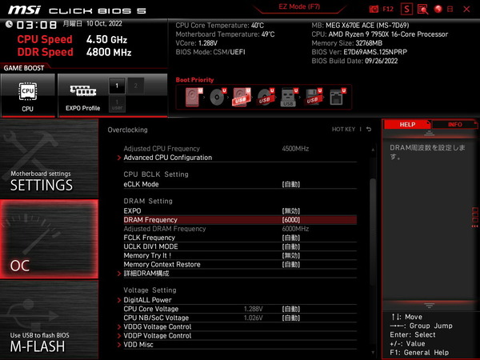
Task: Click the clock time 03:08
Action: click(37, 25)
